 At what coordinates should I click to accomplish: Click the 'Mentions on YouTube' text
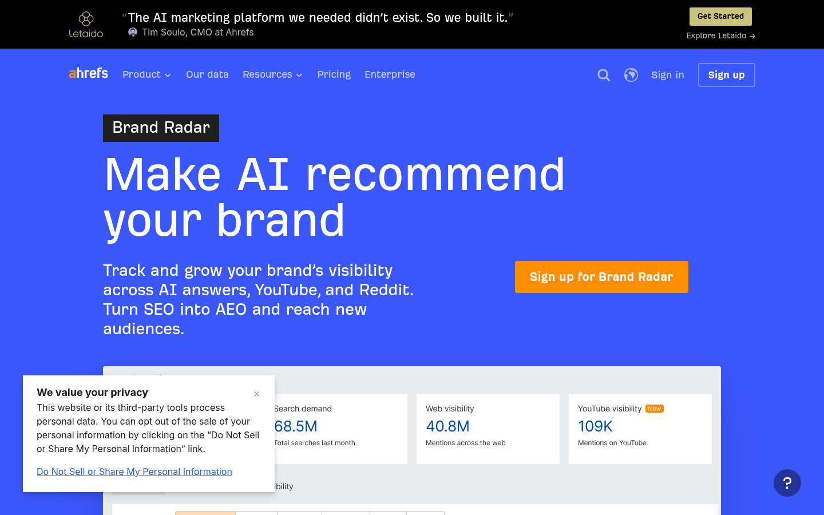(612, 443)
